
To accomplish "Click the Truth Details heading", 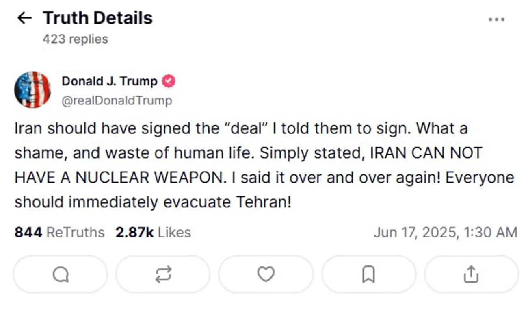I will click(97, 18).
